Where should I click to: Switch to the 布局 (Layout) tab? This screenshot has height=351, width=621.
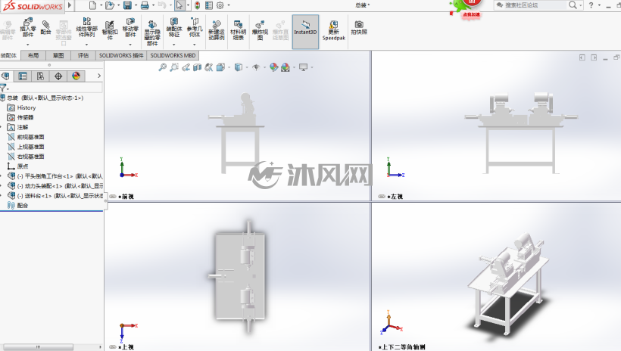33,55
